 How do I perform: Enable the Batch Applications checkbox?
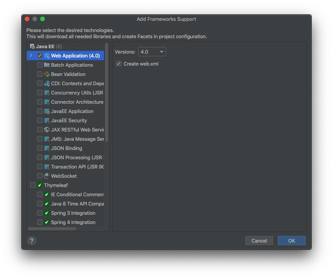pos(40,65)
